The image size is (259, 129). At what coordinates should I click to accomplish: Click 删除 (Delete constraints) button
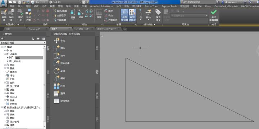(x=109, y=11)
